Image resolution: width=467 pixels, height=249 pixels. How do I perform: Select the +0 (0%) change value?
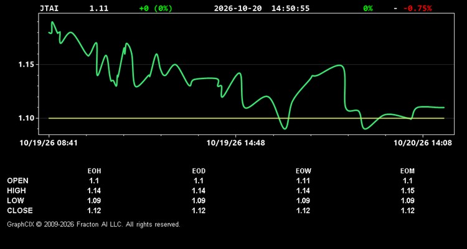pos(156,8)
